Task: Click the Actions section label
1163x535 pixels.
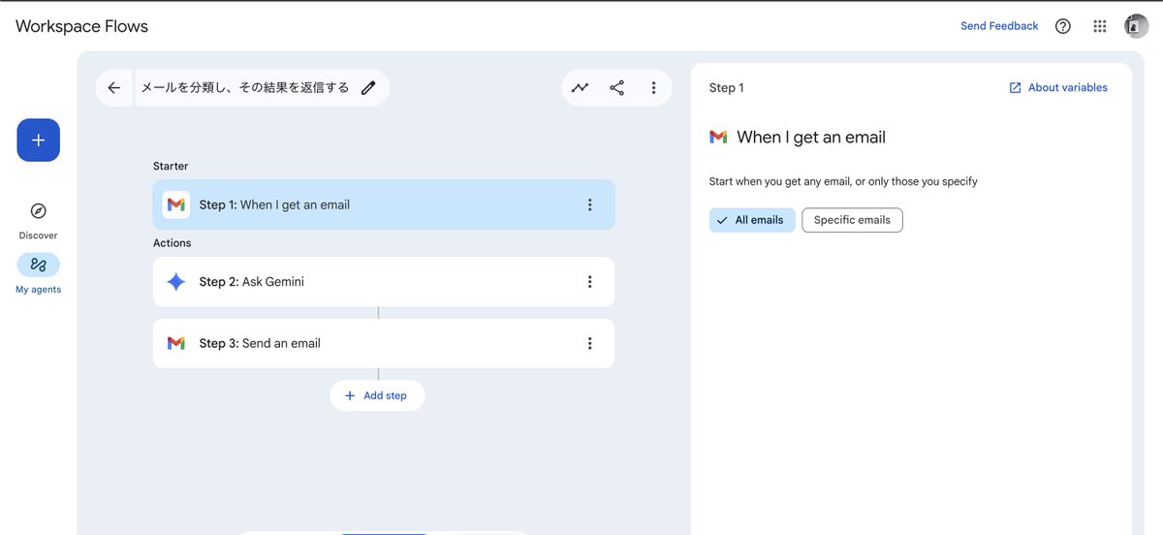Action: pyautogui.click(x=173, y=243)
